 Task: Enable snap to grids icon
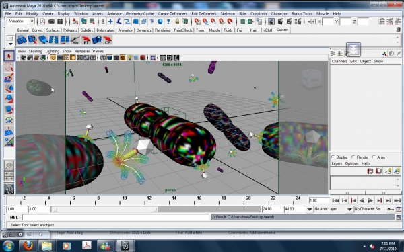point(197,22)
